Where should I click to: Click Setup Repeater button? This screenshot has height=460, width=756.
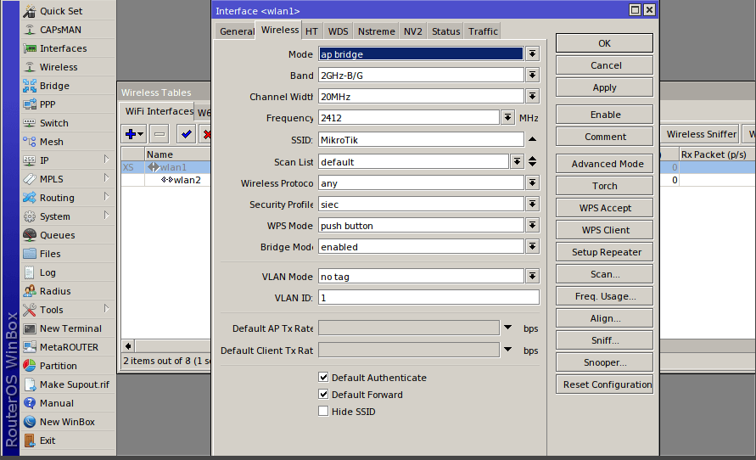click(x=604, y=252)
